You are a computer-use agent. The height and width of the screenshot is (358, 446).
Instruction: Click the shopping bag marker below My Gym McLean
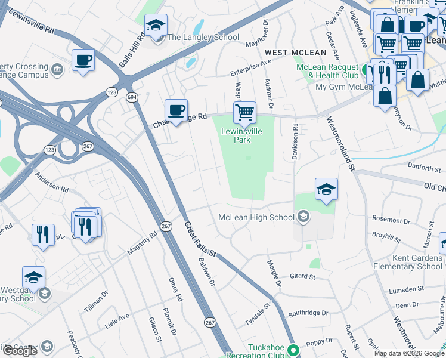click(385, 97)
